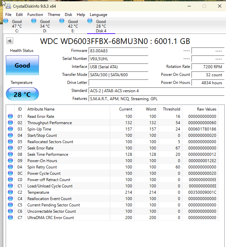Select raw value 00350009001C for Temperature
This screenshot has height=247, width=226.
202,192
